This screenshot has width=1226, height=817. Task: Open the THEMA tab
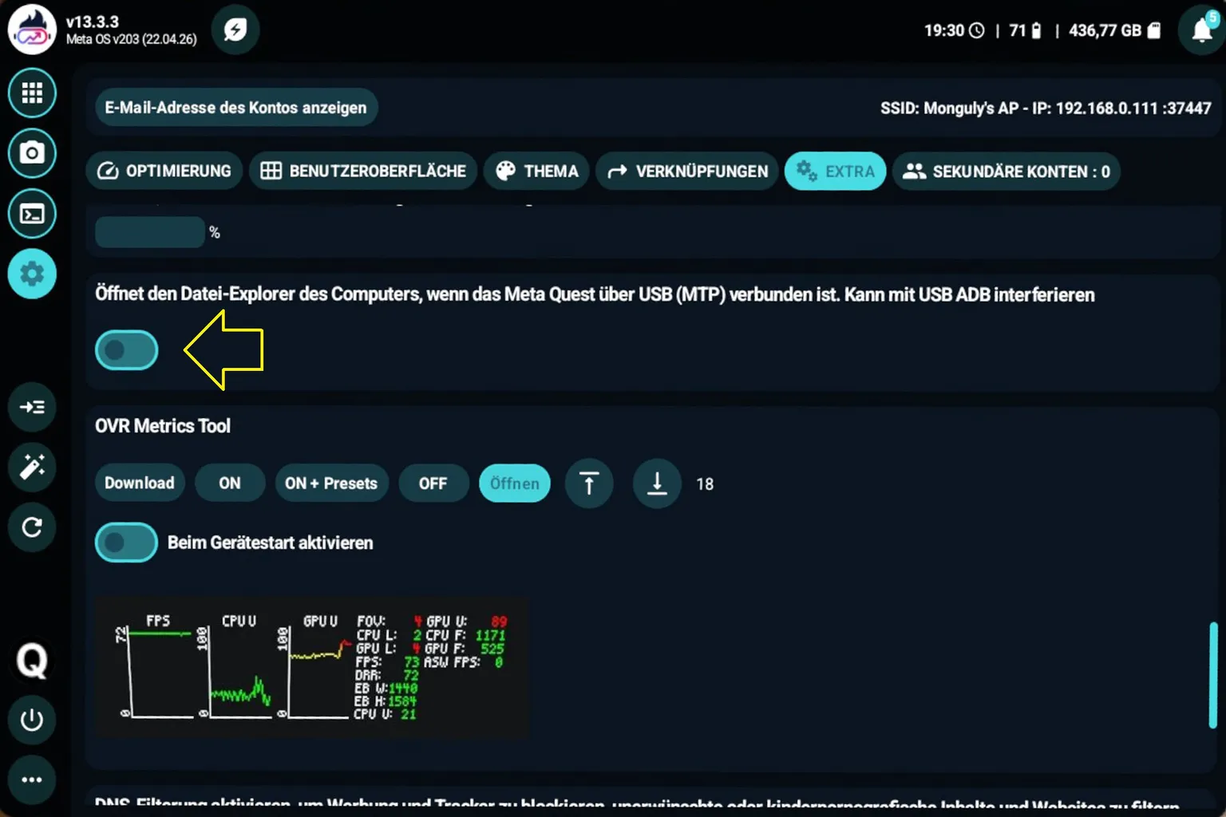point(536,171)
